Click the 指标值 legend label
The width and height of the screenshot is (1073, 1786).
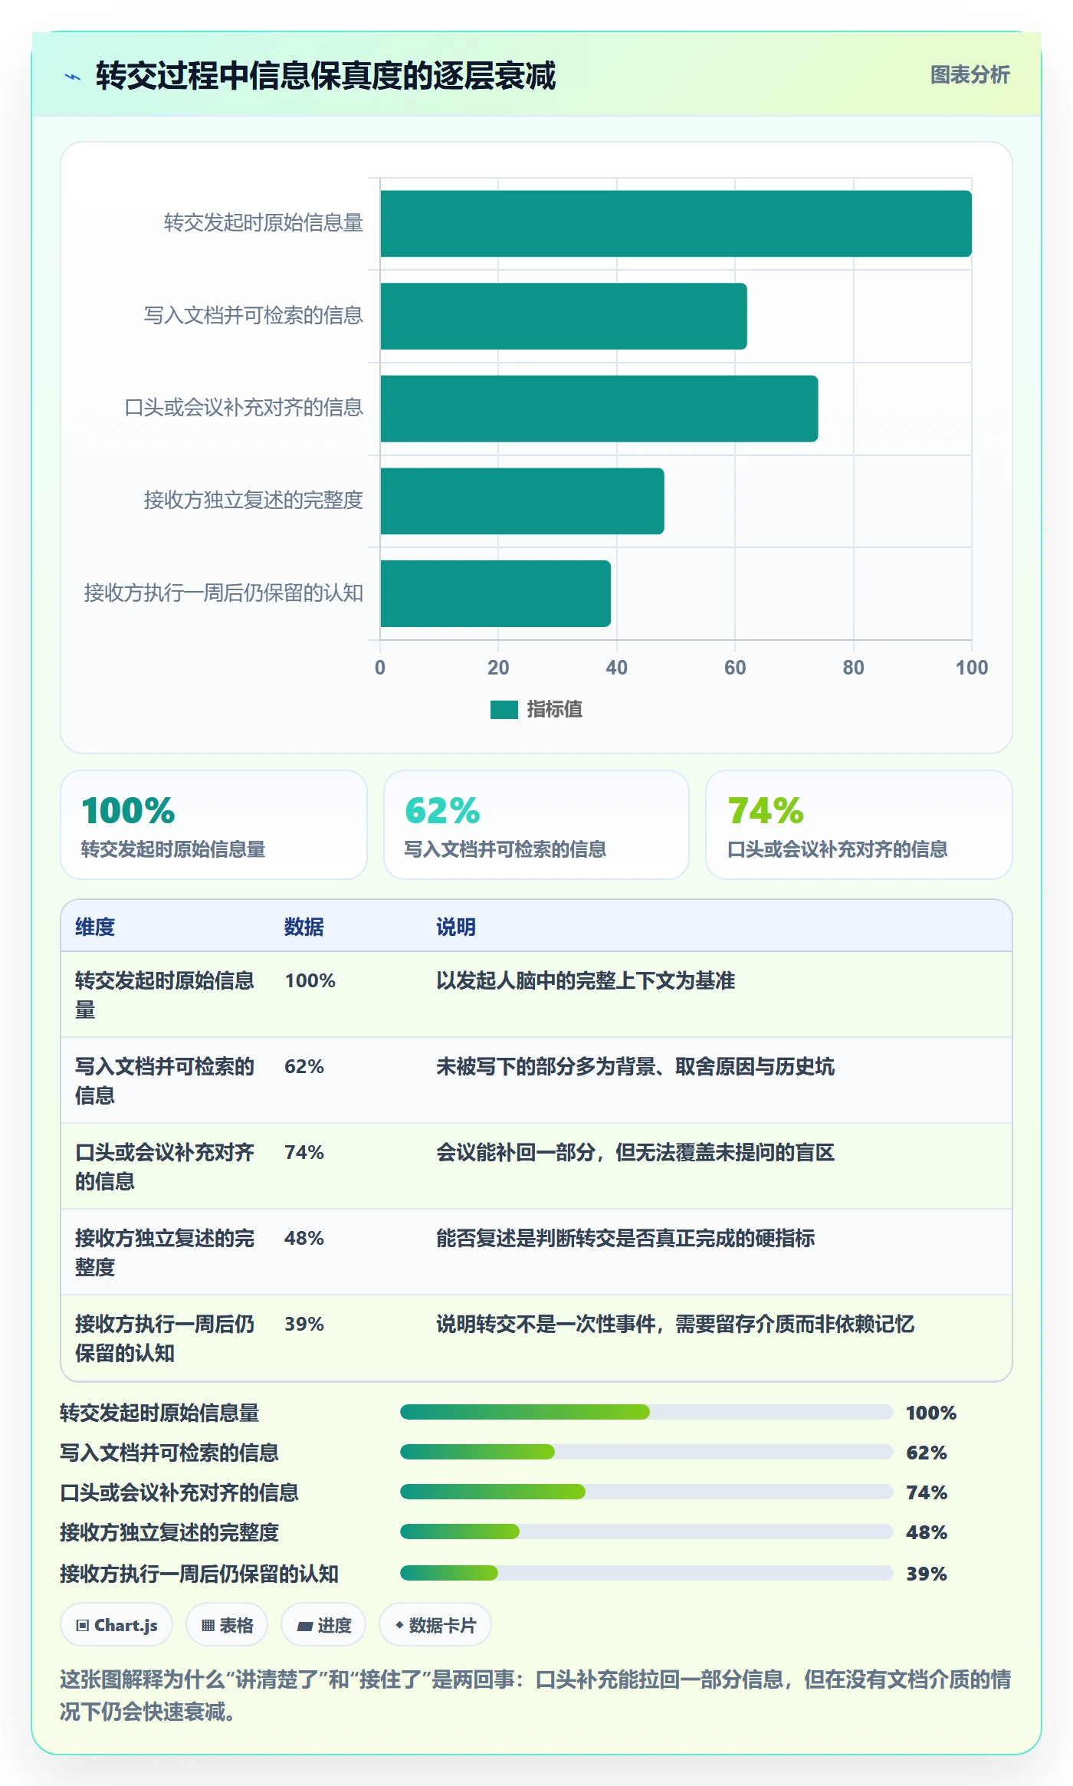coord(555,710)
